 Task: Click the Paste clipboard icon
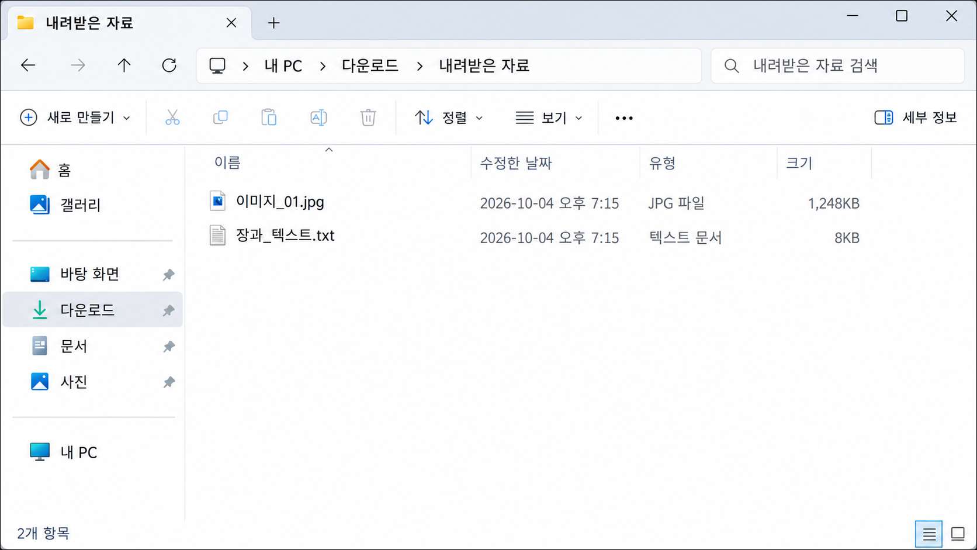click(269, 117)
